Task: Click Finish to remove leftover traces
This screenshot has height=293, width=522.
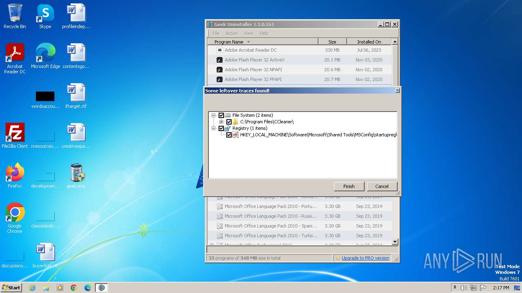Action: tap(349, 186)
